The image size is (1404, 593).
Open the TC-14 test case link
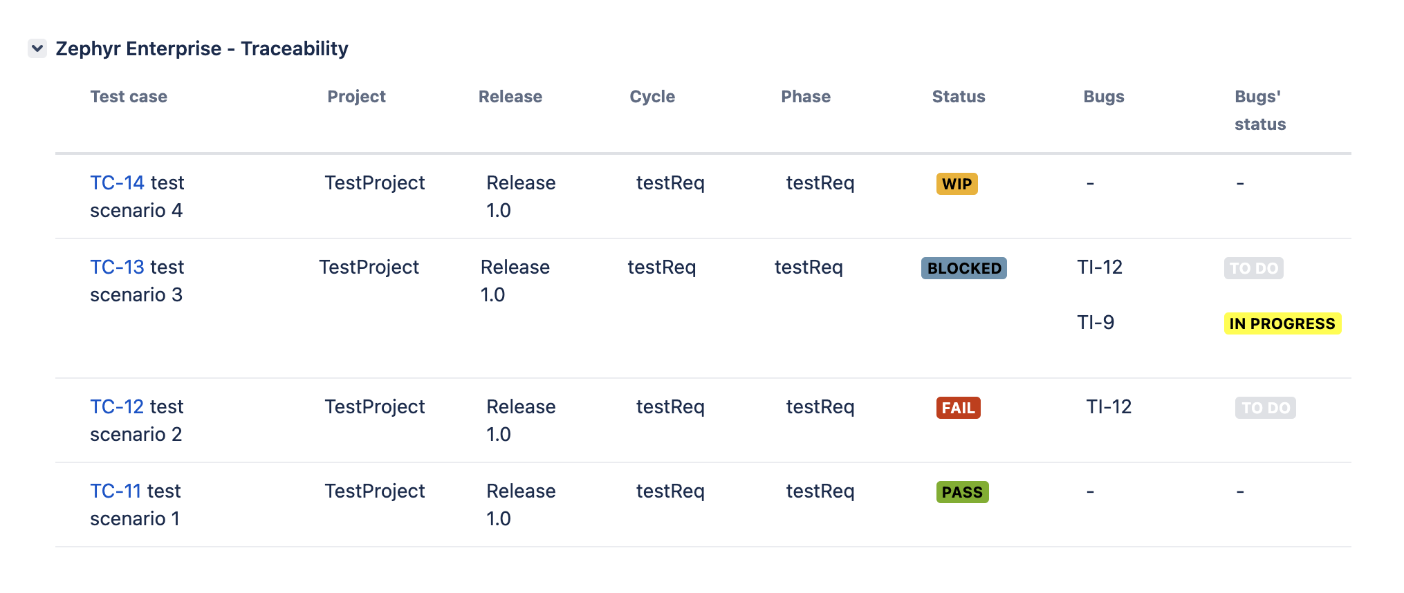coord(117,183)
